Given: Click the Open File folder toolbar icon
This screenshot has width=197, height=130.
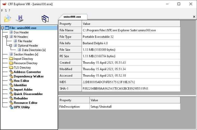Looking at the screenshot, I should tap(8, 19).
